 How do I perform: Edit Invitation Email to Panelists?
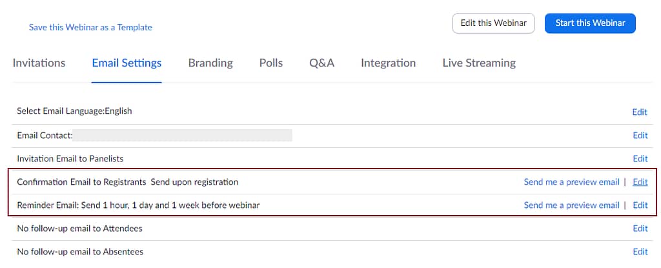(x=640, y=159)
